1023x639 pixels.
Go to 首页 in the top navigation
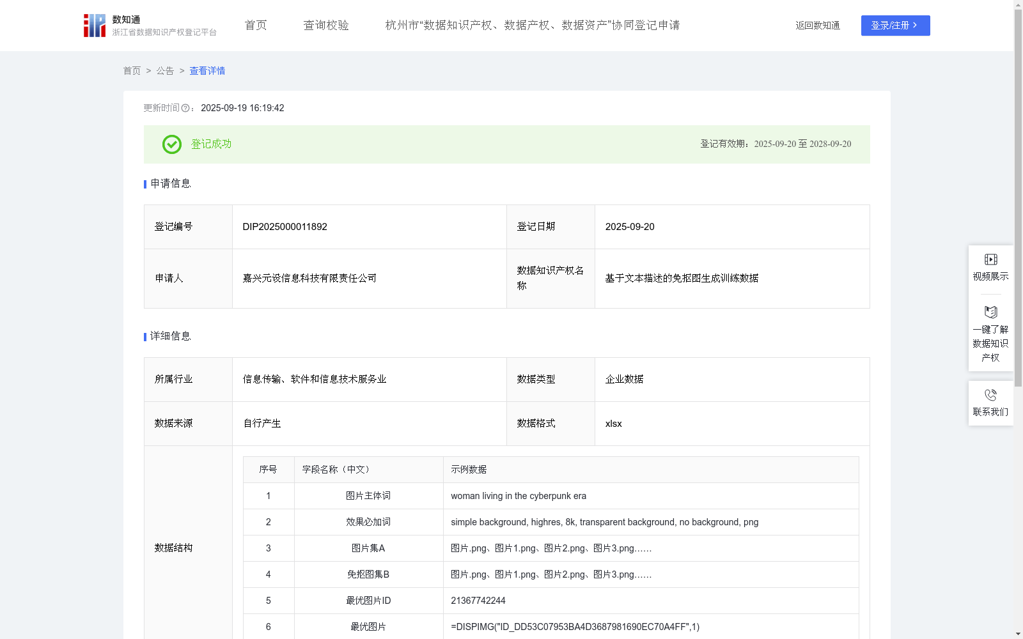pos(256,26)
